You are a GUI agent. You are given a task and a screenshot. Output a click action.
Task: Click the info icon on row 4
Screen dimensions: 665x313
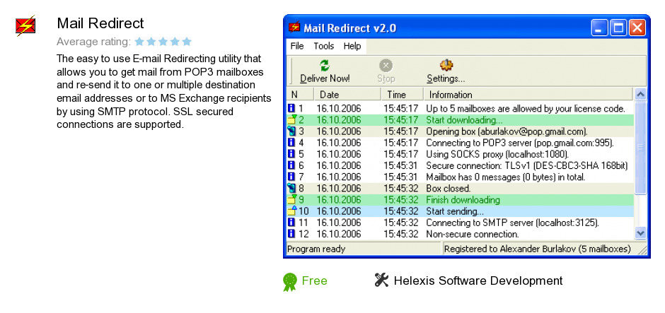click(291, 142)
